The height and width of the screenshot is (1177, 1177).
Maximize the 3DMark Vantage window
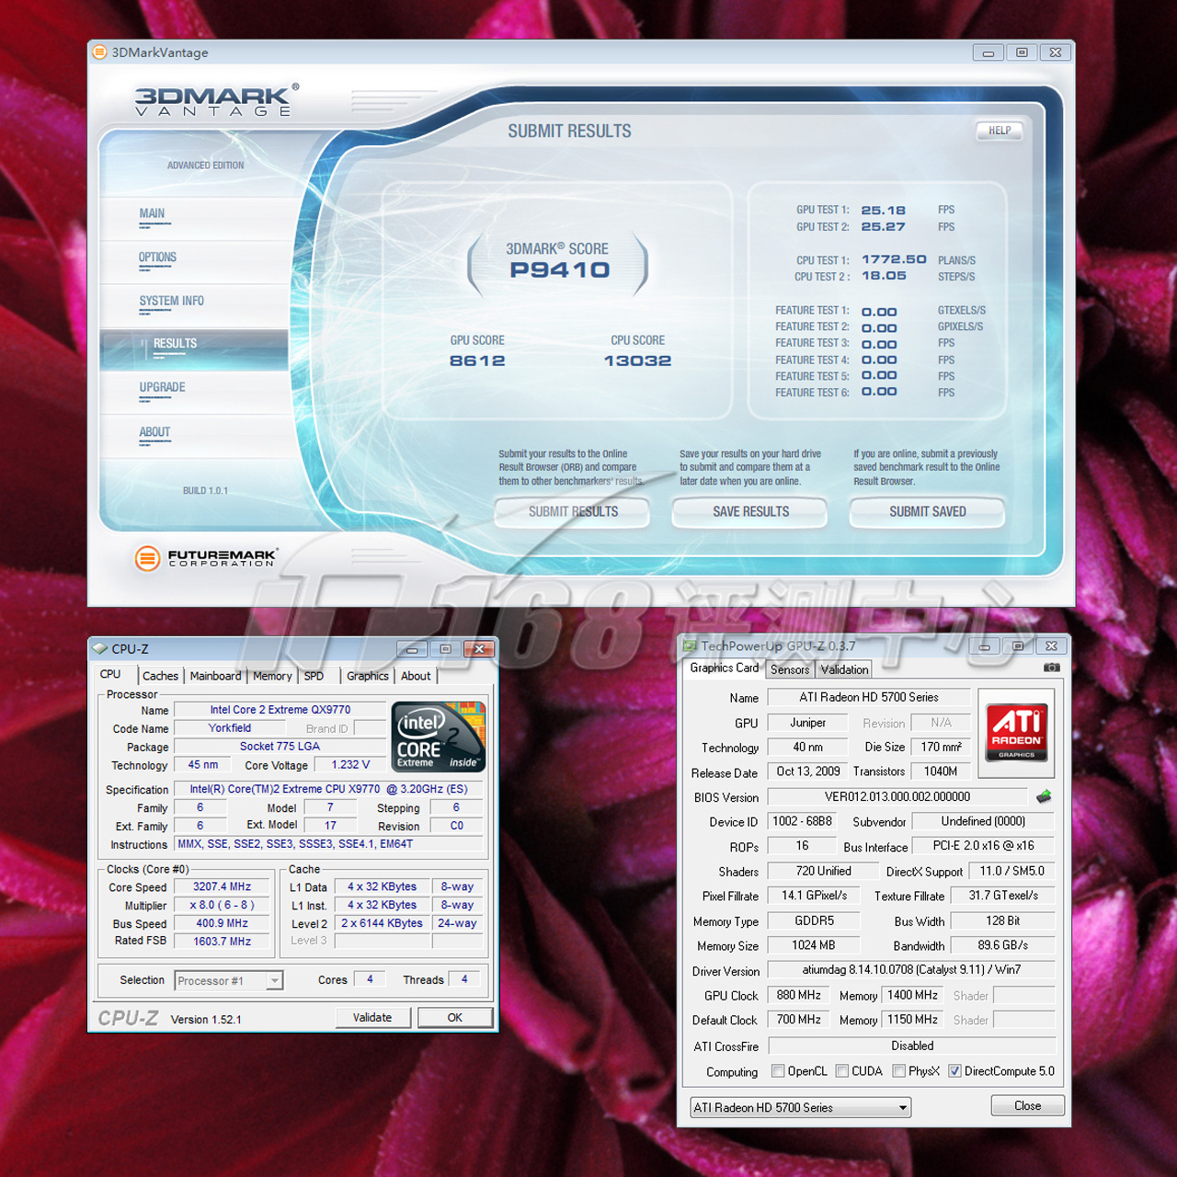(x=1022, y=52)
